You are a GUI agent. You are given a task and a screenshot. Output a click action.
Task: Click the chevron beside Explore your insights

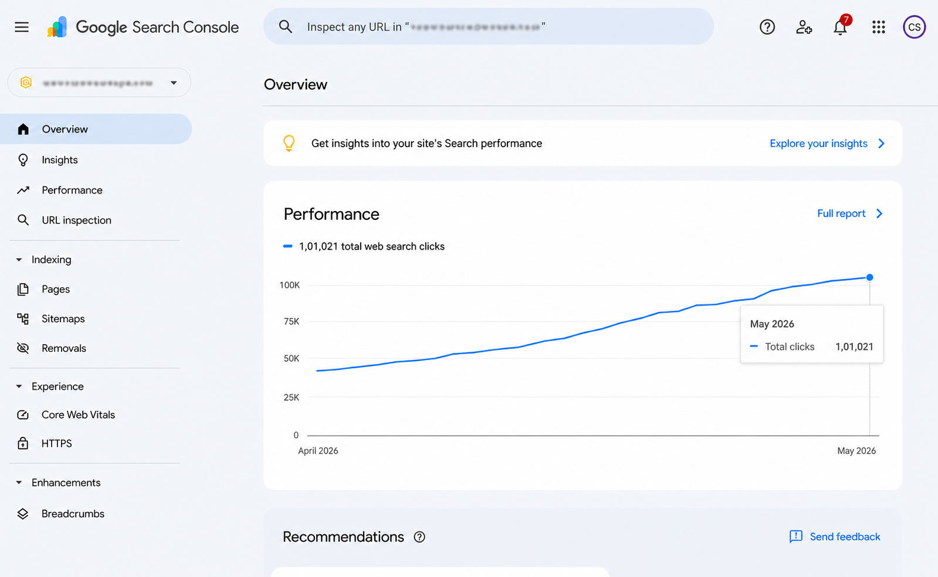pos(881,144)
